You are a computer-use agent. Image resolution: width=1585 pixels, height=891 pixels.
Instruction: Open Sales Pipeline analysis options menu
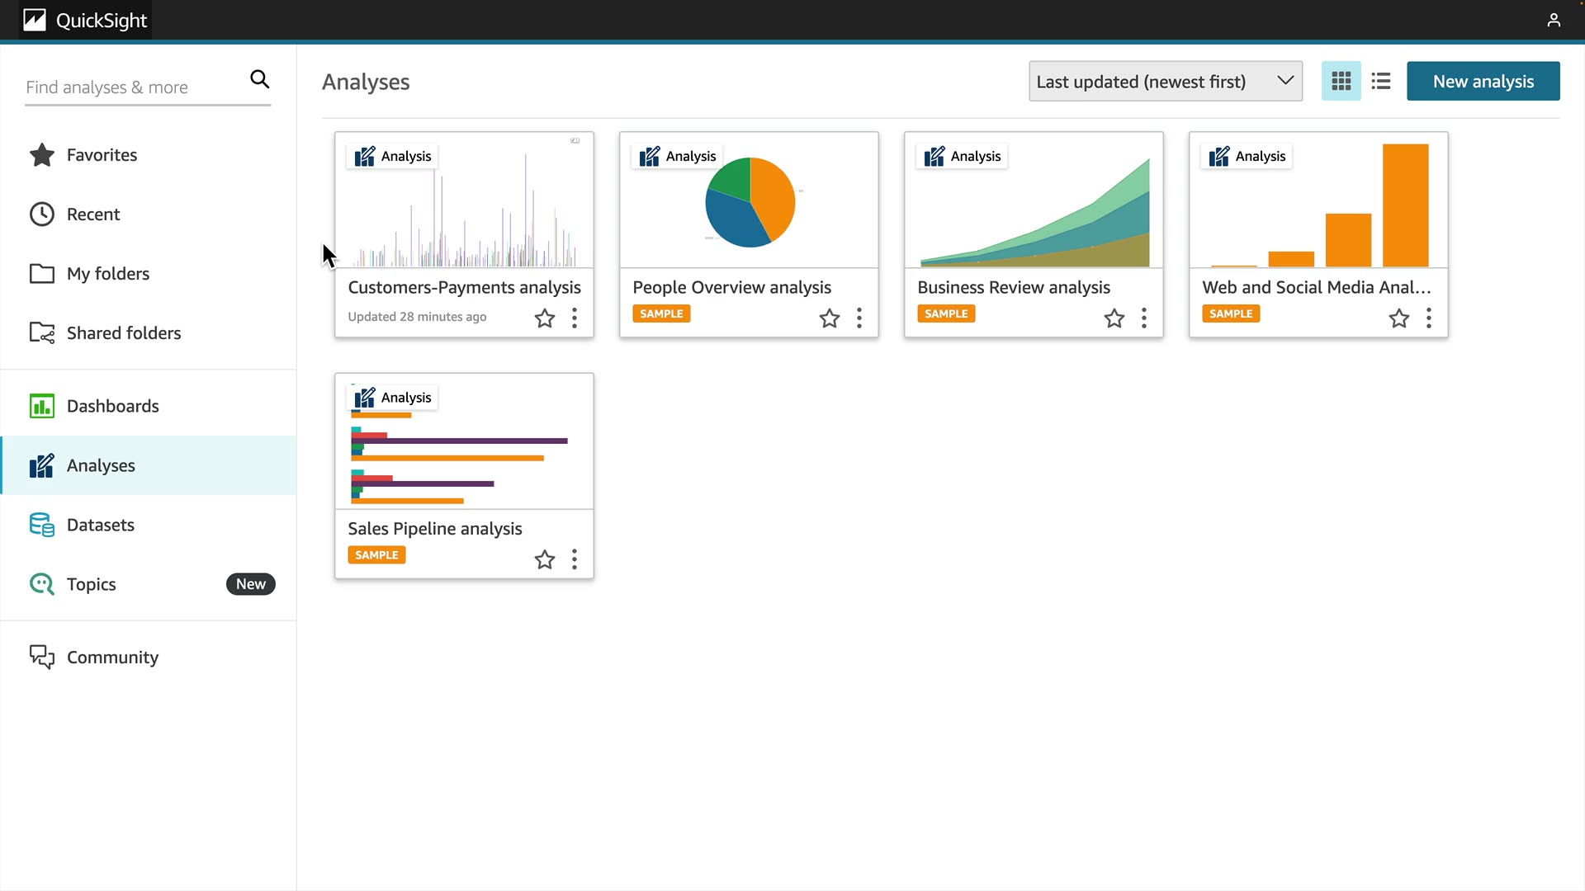click(574, 559)
